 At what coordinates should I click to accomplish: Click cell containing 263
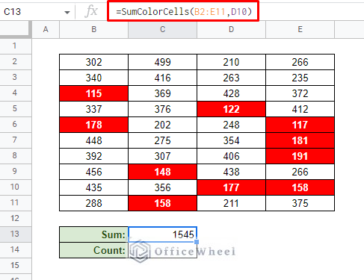[231, 78]
